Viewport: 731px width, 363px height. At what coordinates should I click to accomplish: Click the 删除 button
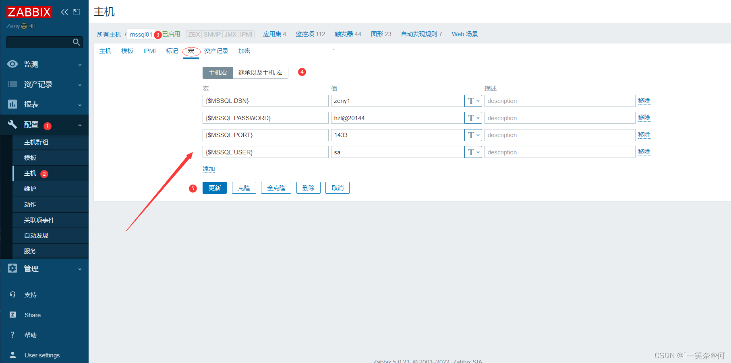[309, 188]
